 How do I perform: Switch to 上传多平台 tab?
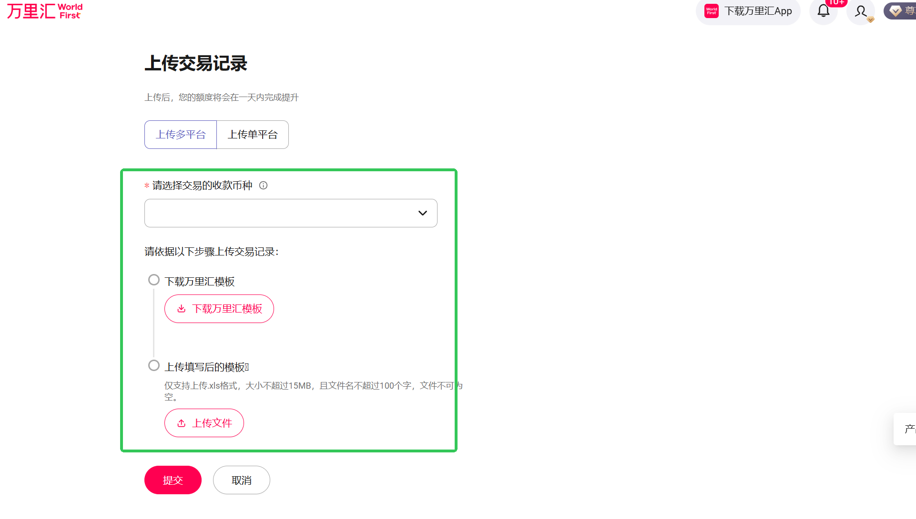tap(181, 135)
